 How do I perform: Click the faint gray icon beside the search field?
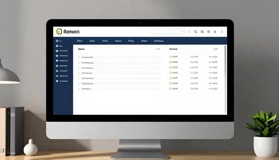click(189, 32)
